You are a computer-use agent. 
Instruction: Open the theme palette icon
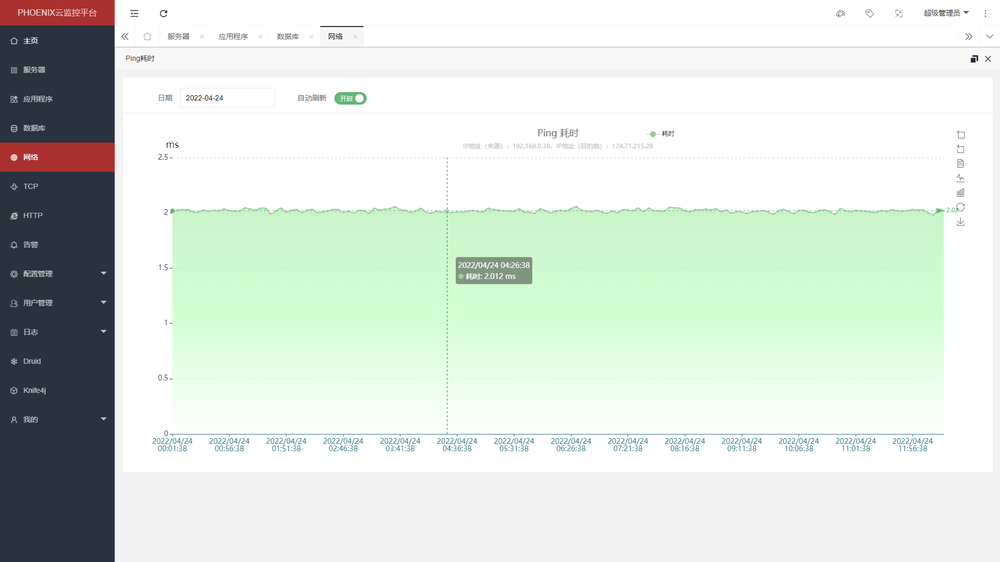(x=841, y=14)
